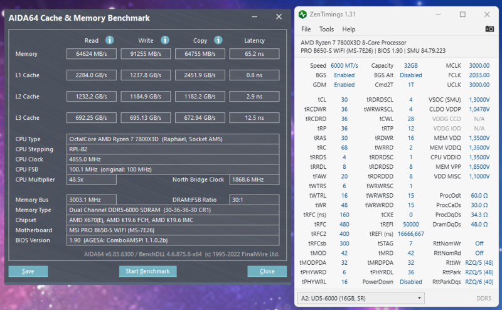Click the L3 Cache Write value
Image resolution: width=502 pixels, height=310 pixels.
tap(146, 118)
